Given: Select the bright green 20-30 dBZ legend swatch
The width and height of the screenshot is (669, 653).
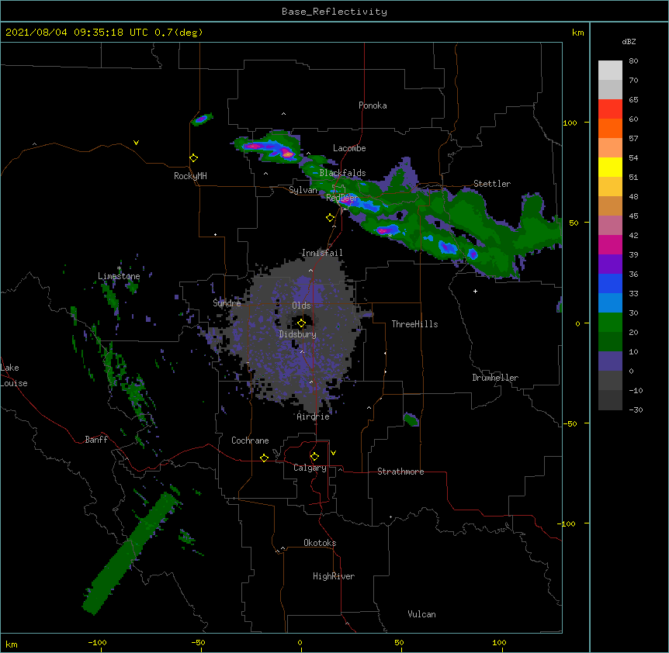Looking at the screenshot, I should tap(610, 323).
